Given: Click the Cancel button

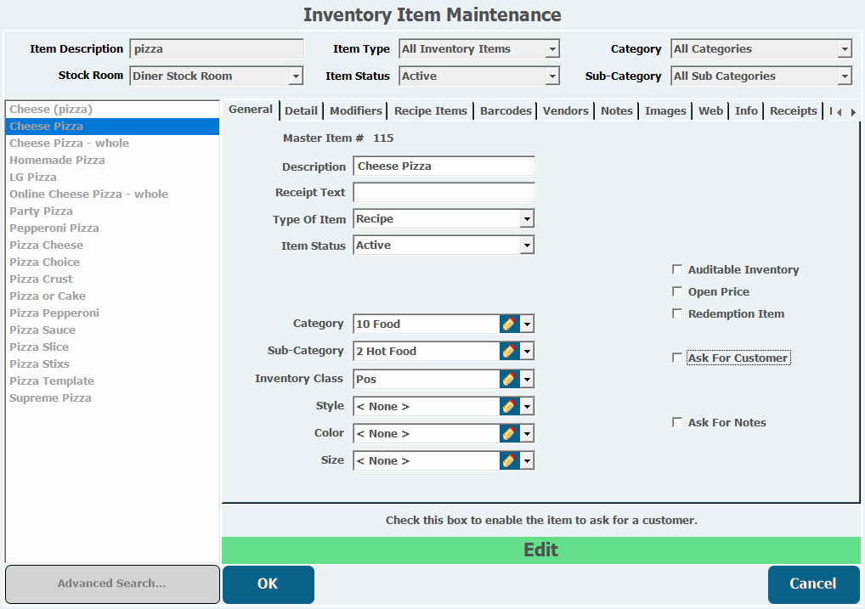Looking at the screenshot, I should click(813, 584).
